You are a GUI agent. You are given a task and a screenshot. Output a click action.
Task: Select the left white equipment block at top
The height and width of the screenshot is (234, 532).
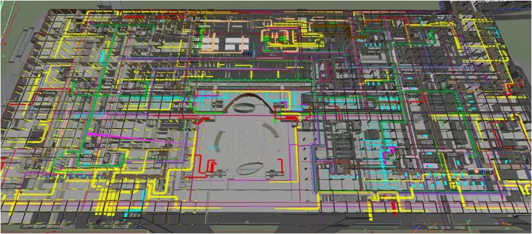pos(211,43)
